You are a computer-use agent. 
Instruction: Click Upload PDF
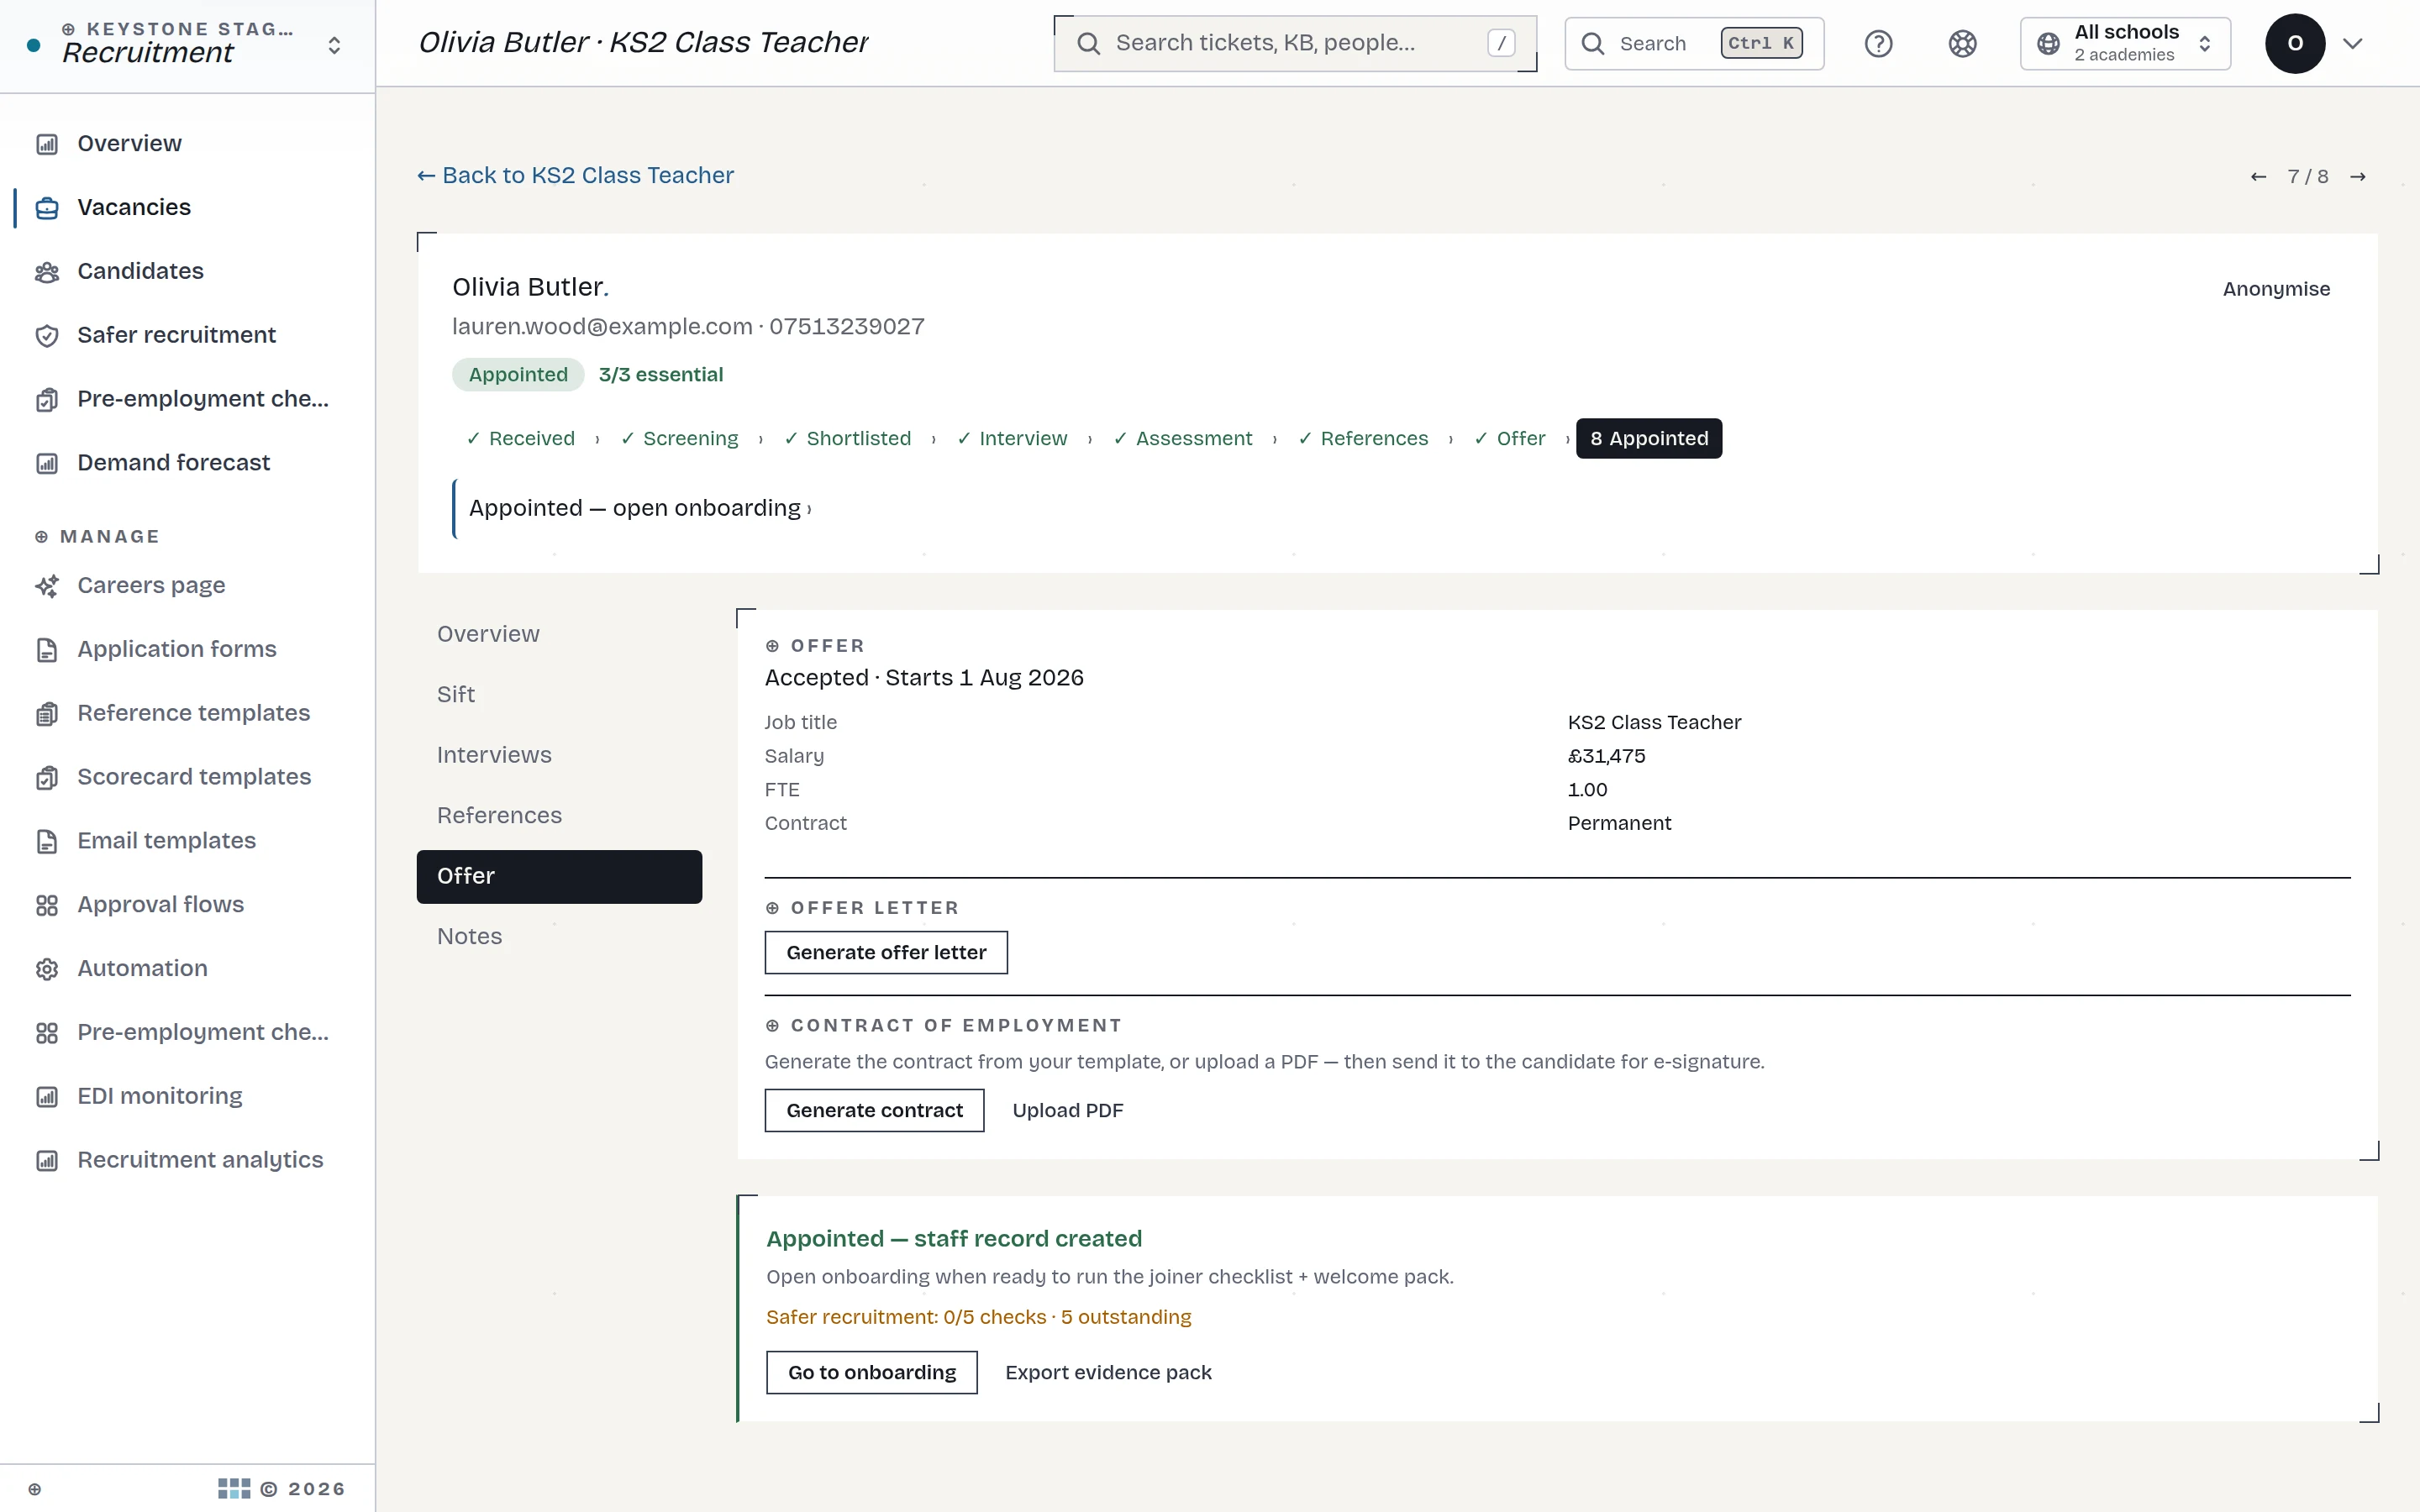[1067, 1111]
